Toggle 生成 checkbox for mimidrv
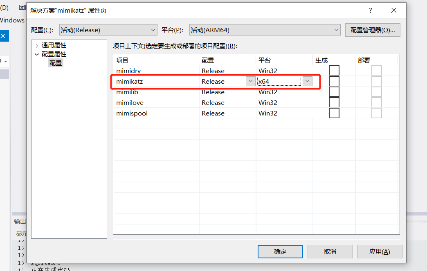 point(334,71)
